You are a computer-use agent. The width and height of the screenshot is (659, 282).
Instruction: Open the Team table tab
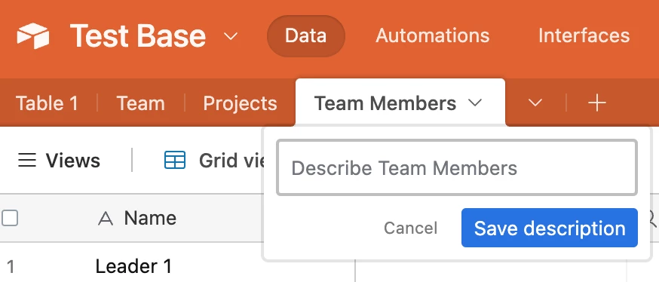140,103
